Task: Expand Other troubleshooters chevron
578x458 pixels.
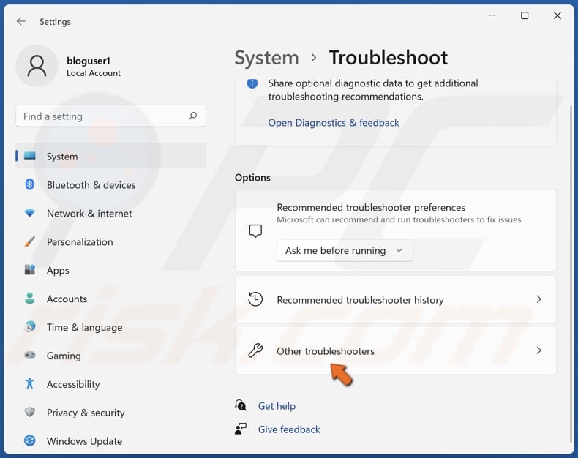Action: click(538, 350)
